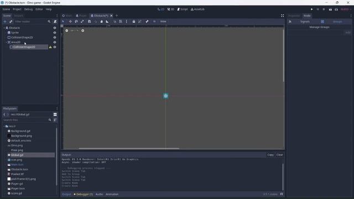Go back in FileSystem history

(x=4, y=114)
